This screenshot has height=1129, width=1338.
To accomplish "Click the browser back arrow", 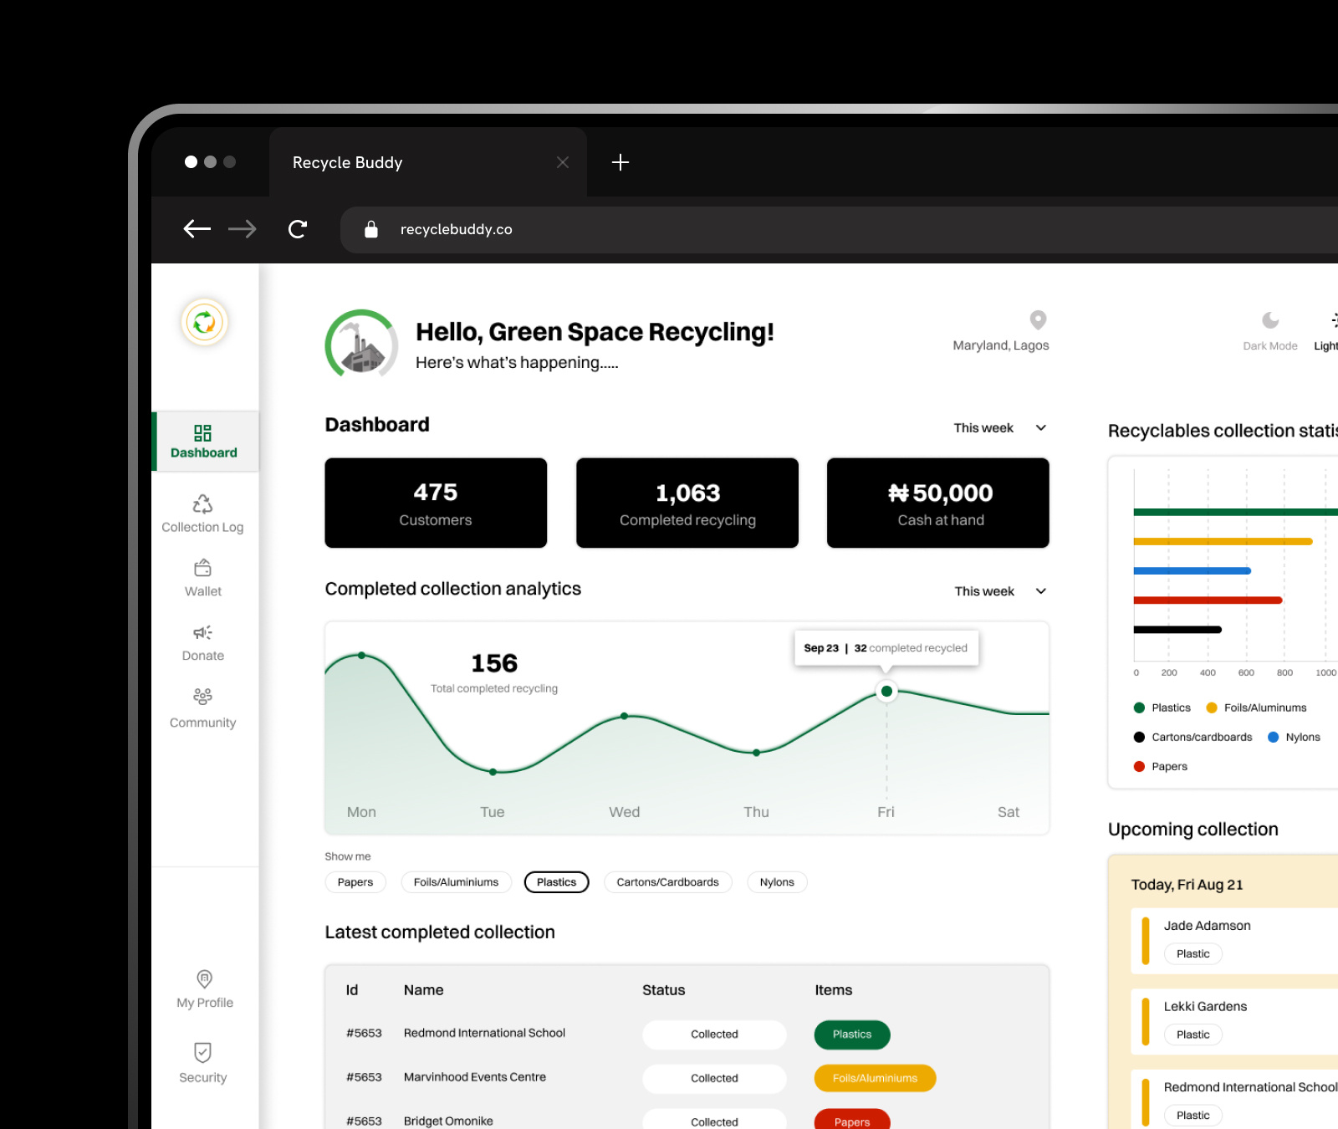I will (x=197, y=229).
